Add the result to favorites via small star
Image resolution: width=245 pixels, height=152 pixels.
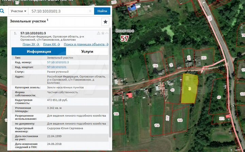[103, 33]
